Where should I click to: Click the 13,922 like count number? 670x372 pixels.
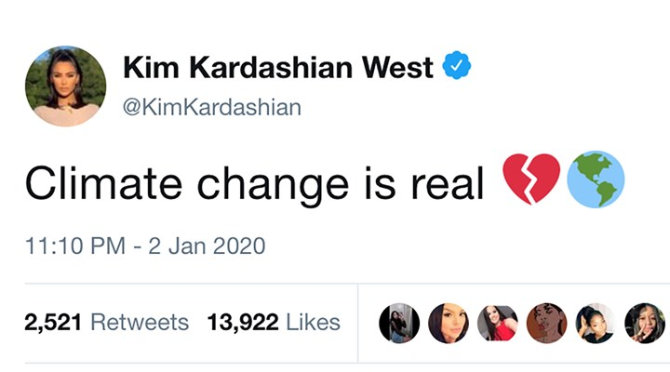coord(242,323)
